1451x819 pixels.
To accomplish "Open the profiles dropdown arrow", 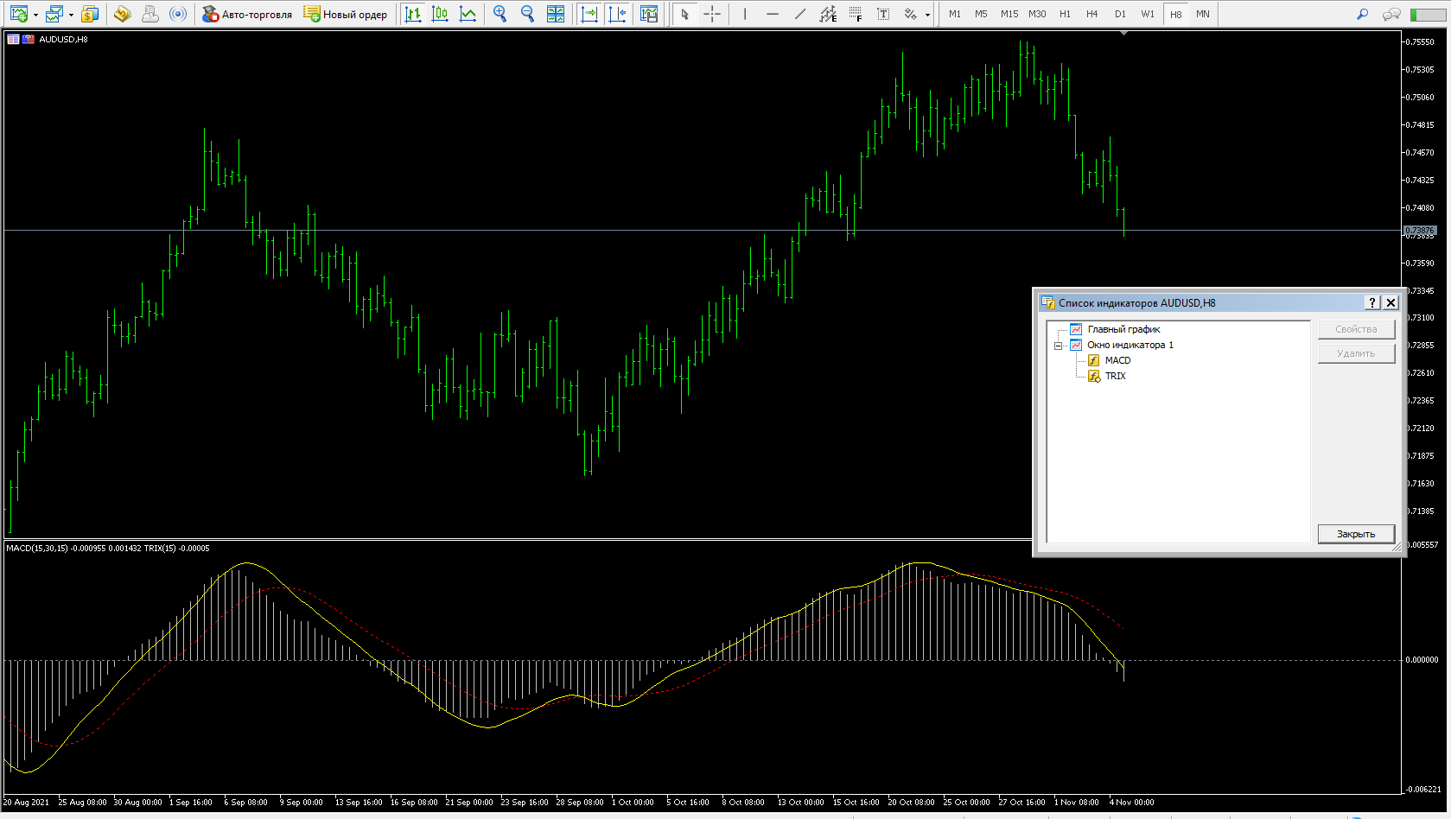I will [71, 15].
